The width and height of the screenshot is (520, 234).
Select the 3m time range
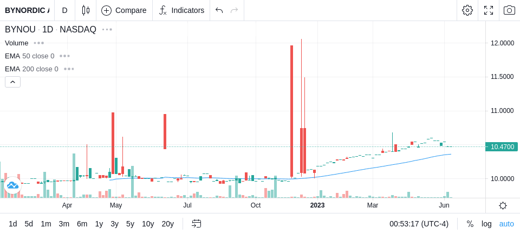tap(64, 224)
